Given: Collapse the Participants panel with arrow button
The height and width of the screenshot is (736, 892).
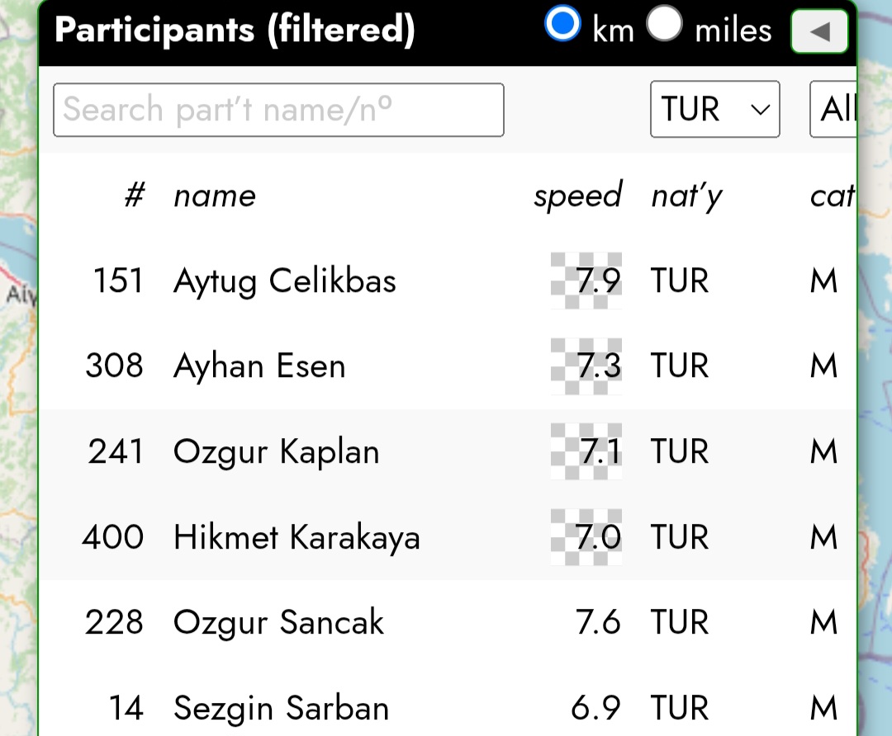Looking at the screenshot, I should [818, 32].
